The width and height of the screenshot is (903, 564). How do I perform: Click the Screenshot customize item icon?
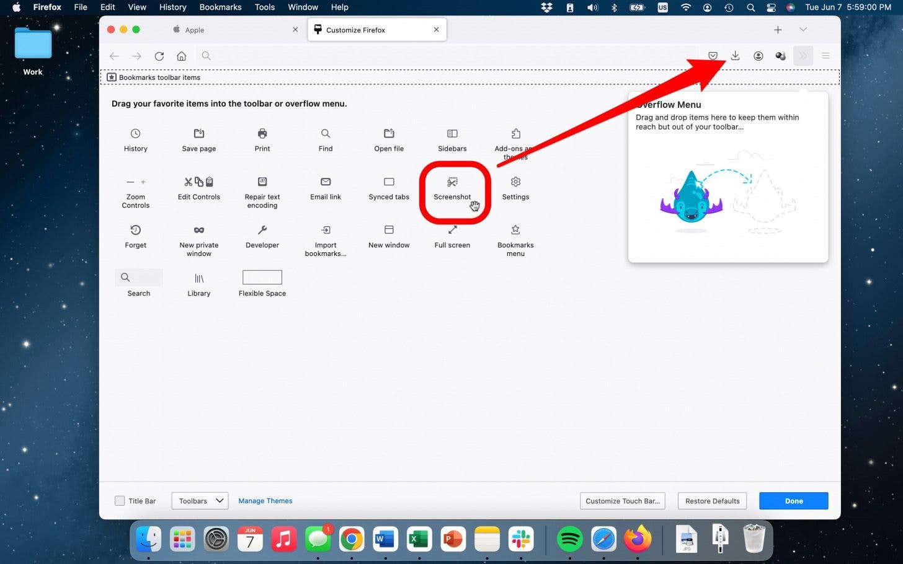click(452, 182)
